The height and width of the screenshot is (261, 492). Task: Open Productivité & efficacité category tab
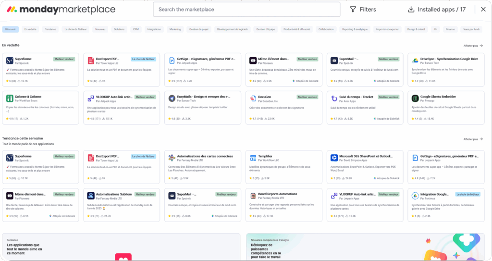[x=297, y=29]
